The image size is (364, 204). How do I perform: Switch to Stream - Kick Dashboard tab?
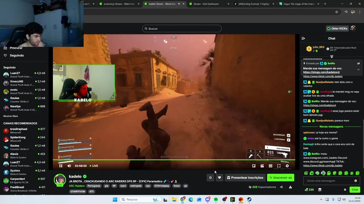tap(209, 4)
